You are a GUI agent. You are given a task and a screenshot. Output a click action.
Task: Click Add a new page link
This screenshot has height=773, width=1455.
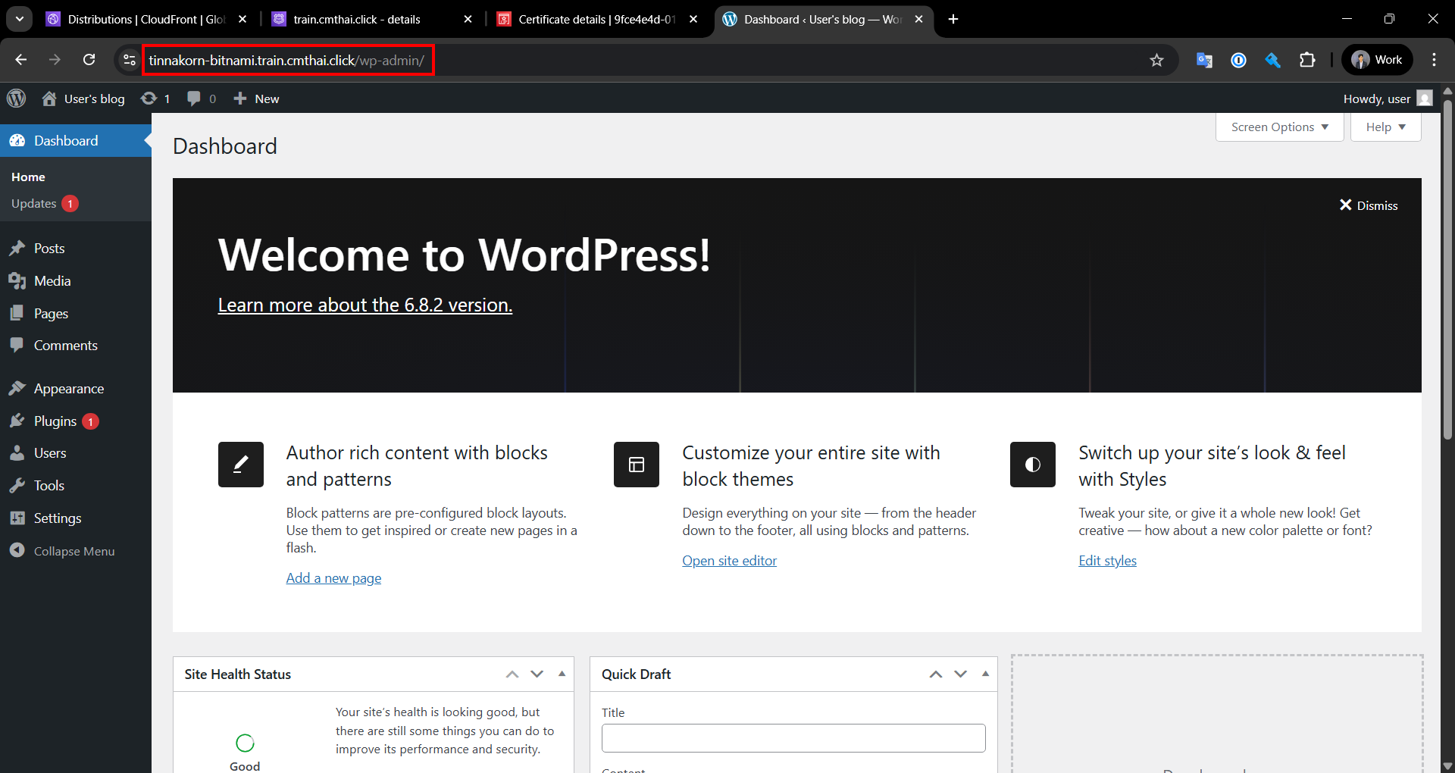[333, 577]
